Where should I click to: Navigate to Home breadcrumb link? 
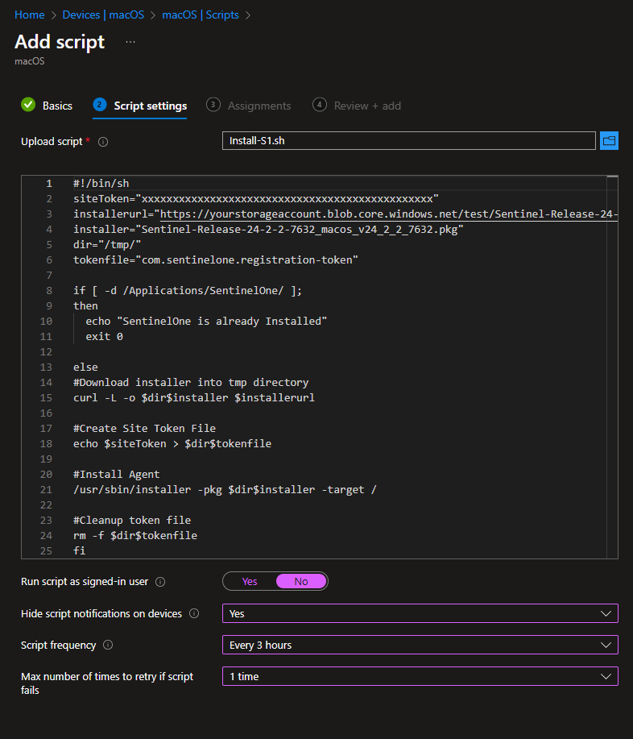click(x=29, y=15)
